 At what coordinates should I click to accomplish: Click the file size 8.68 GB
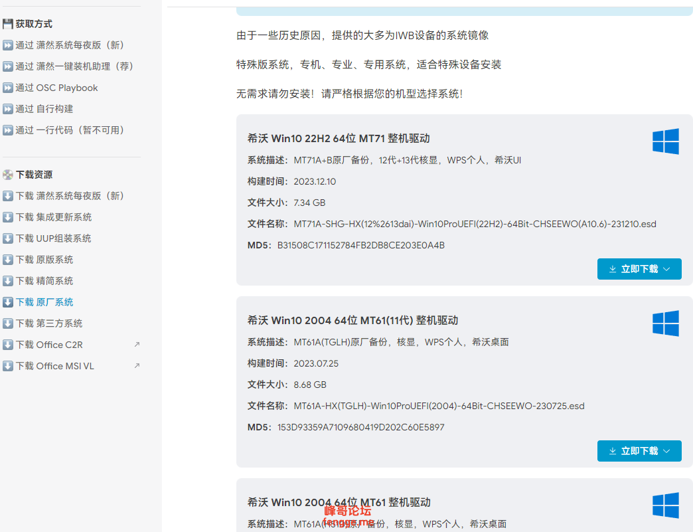tap(310, 385)
